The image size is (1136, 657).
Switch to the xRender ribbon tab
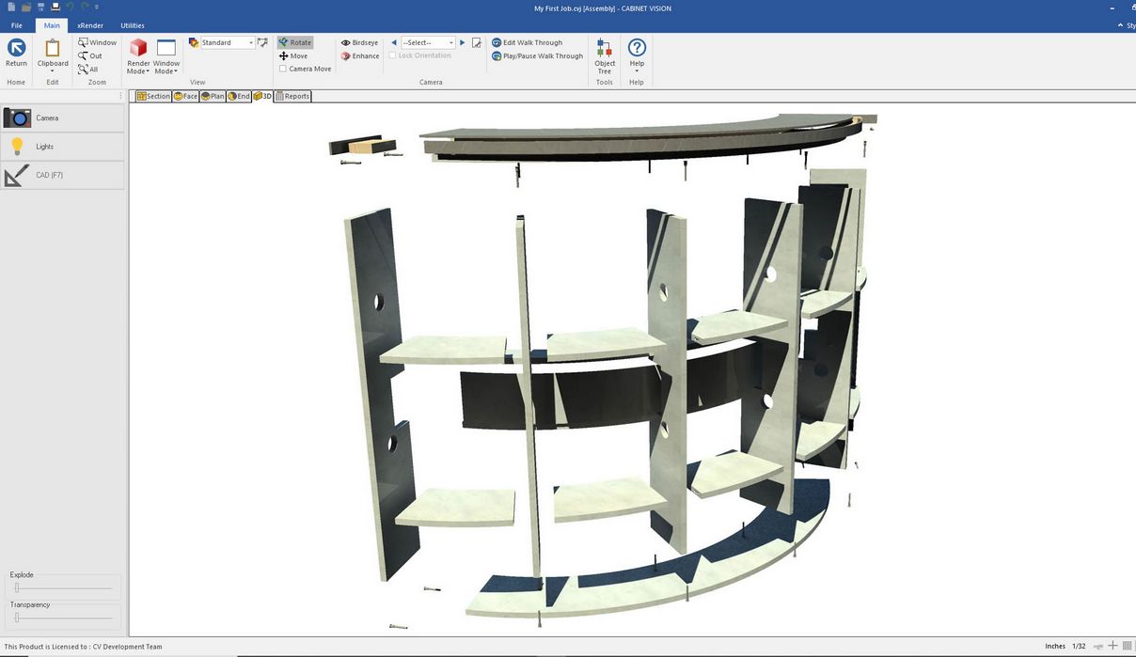pos(90,25)
